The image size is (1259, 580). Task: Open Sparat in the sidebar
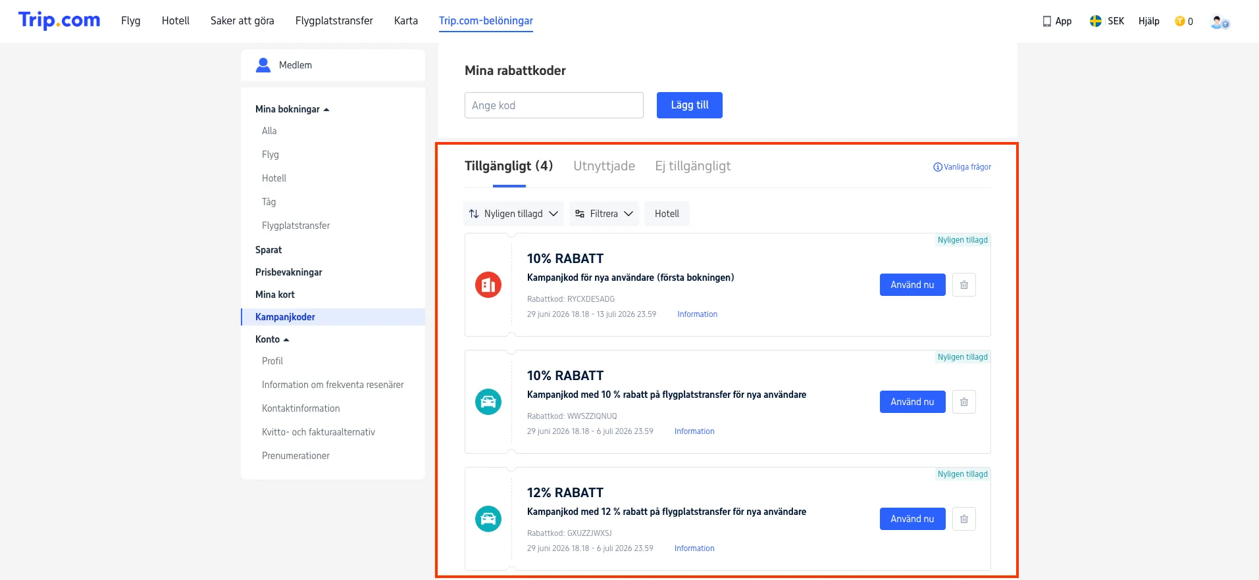point(269,250)
